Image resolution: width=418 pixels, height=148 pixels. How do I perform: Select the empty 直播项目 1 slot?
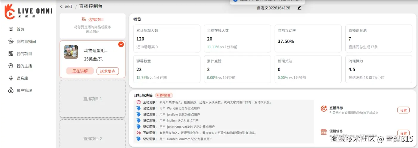[92, 99]
